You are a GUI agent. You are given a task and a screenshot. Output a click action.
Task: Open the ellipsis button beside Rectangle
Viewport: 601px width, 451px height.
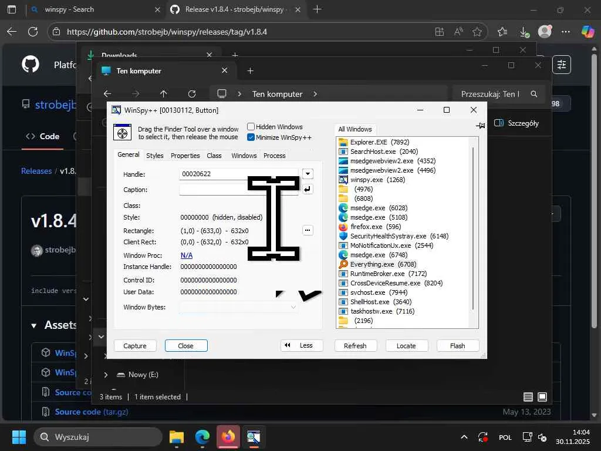(x=308, y=230)
